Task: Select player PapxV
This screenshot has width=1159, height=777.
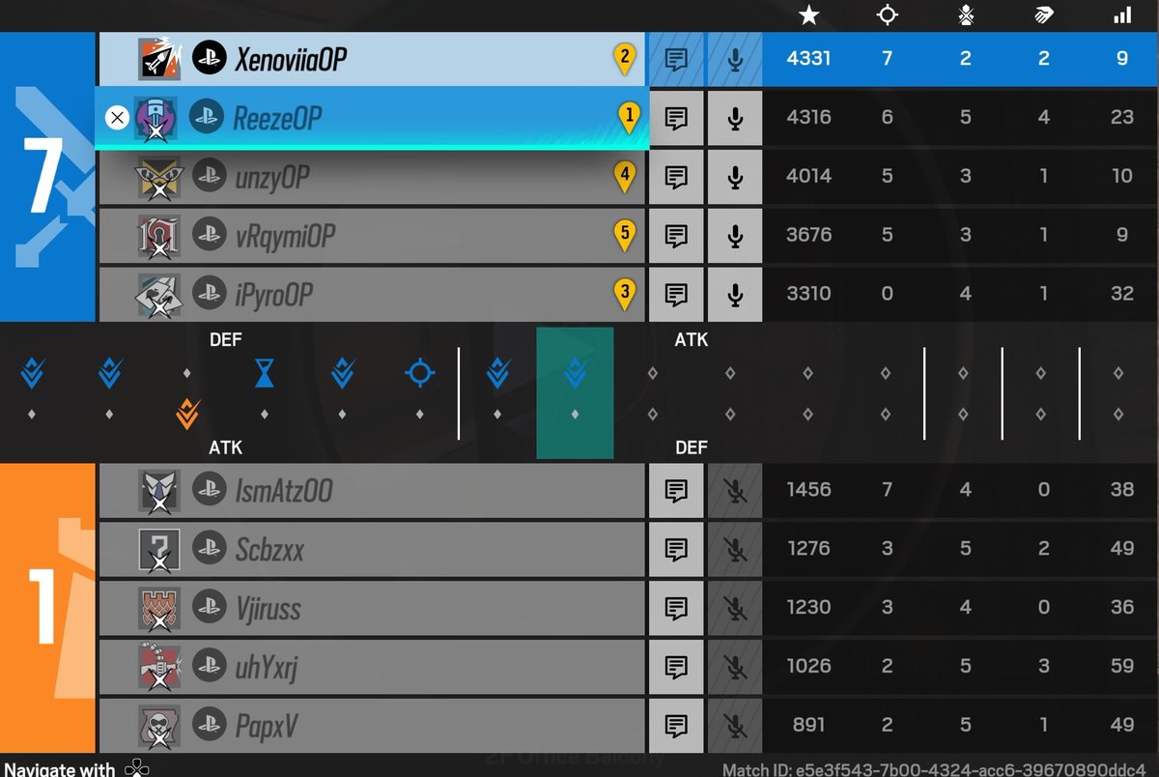Action: point(372,726)
